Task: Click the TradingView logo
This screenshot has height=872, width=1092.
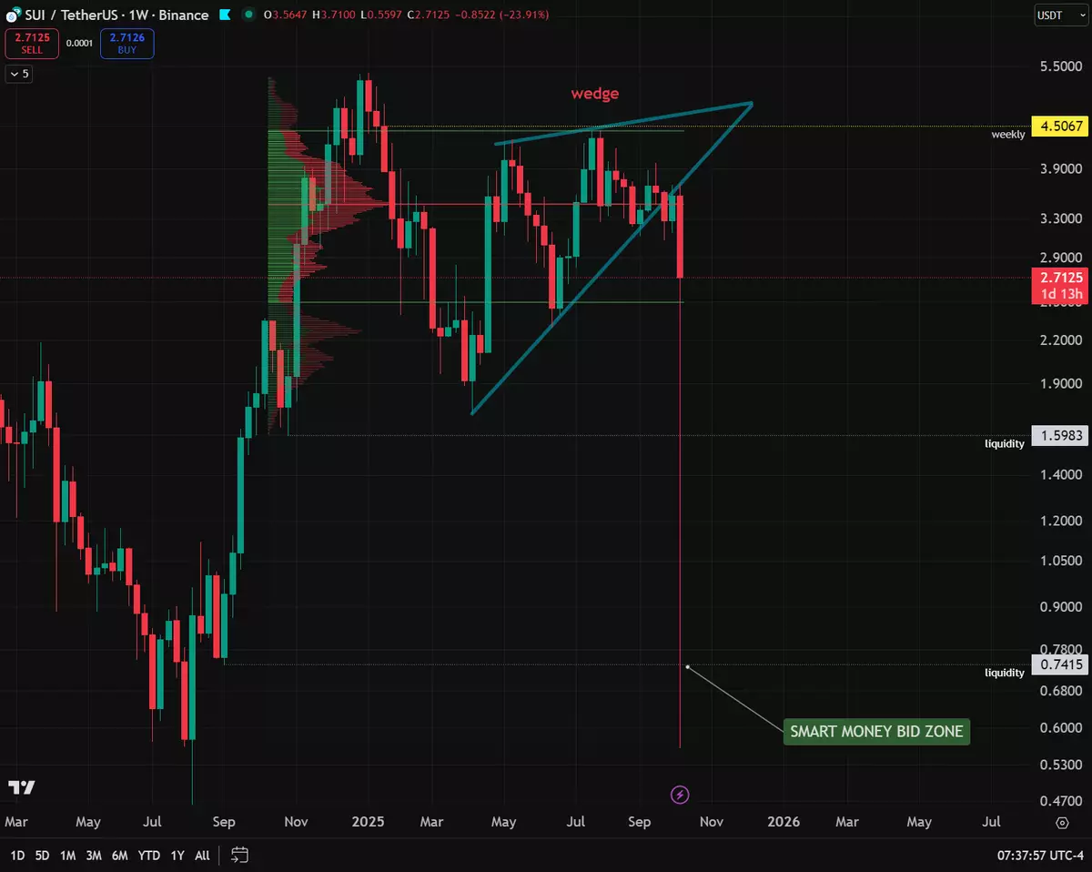Action: [21, 787]
